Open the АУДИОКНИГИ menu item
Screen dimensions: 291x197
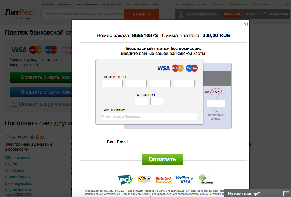point(112,4)
